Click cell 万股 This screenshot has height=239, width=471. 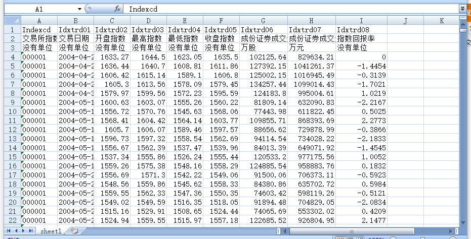pos(264,47)
